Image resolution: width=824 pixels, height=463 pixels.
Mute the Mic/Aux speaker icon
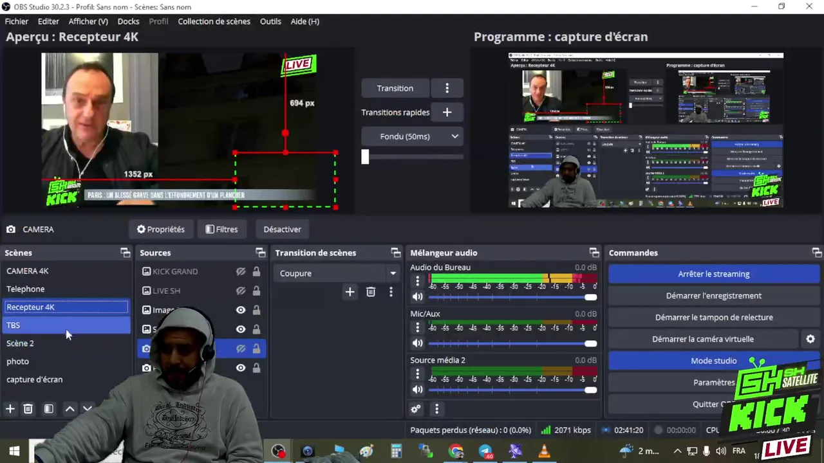tap(417, 343)
